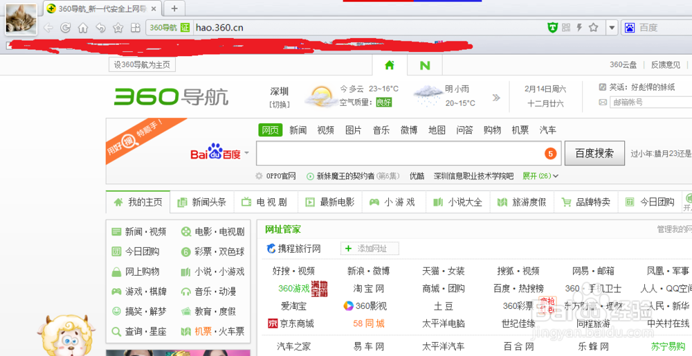
Task: Click the 音乐·动漫 headphone icon
Action: tap(185, 292)
